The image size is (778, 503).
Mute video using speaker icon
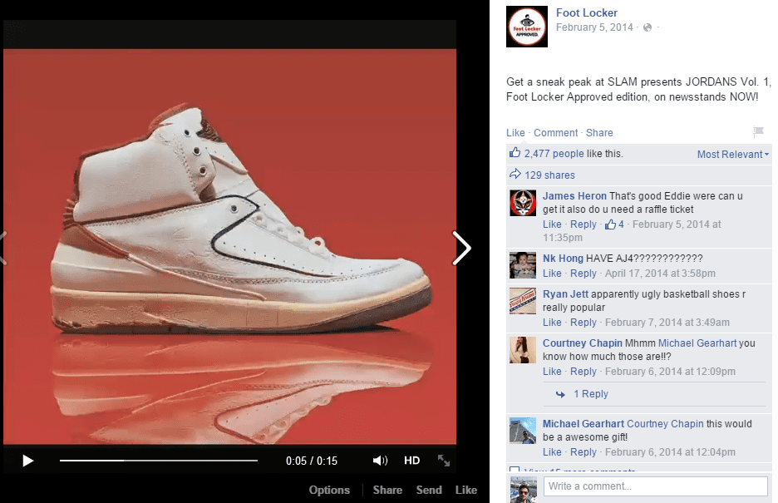tap(380, 461)
